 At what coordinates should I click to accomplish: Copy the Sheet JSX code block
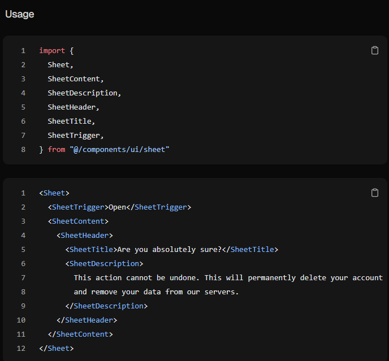tap(375, 193)
